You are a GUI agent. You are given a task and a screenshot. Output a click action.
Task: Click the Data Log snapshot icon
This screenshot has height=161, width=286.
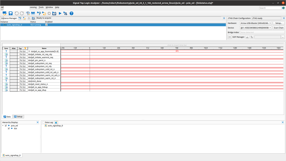pos(56,122)
